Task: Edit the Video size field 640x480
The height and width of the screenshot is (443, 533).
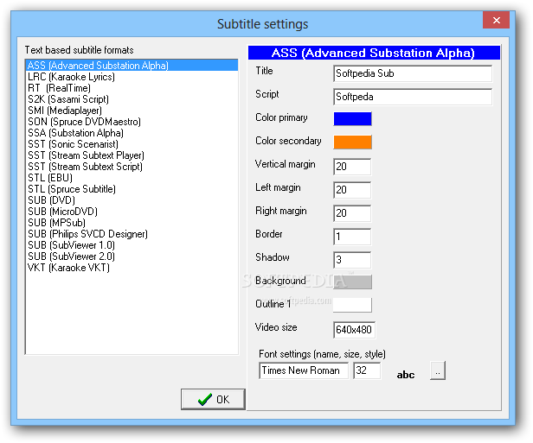Action: click(355, 330)
